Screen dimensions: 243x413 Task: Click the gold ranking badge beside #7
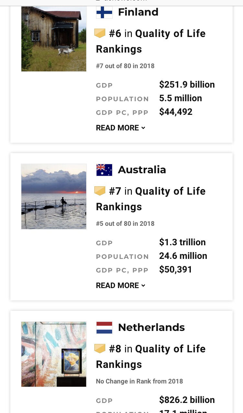100,191
